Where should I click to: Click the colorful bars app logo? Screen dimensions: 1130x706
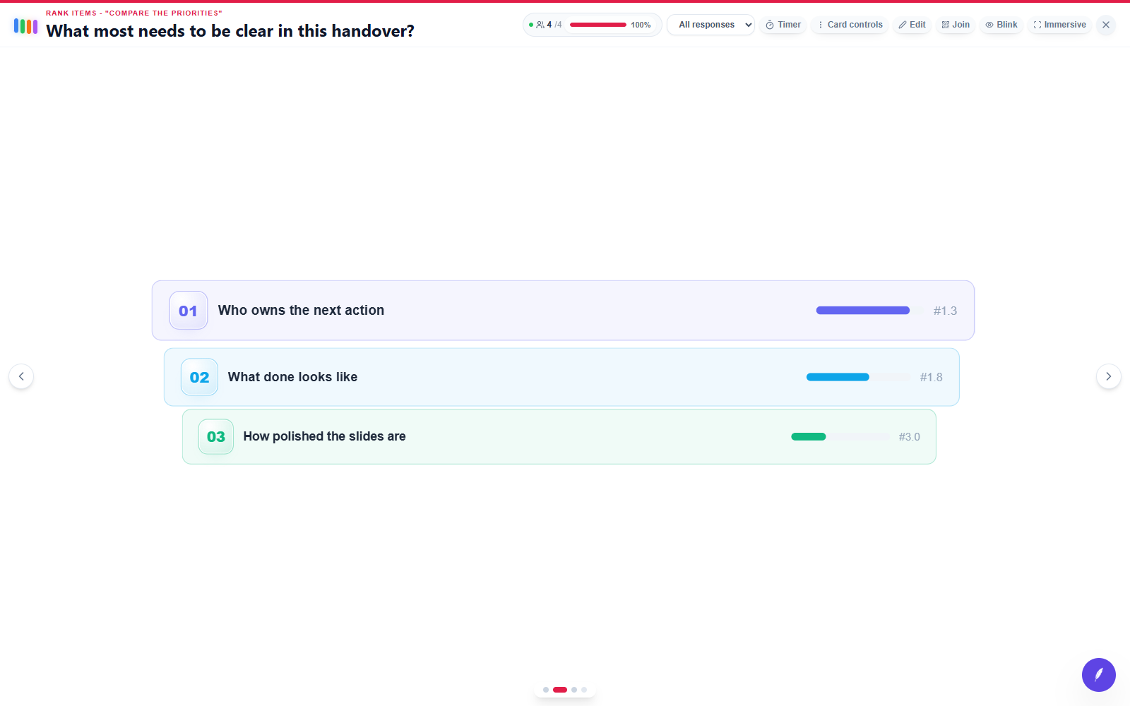click(25, 26)
